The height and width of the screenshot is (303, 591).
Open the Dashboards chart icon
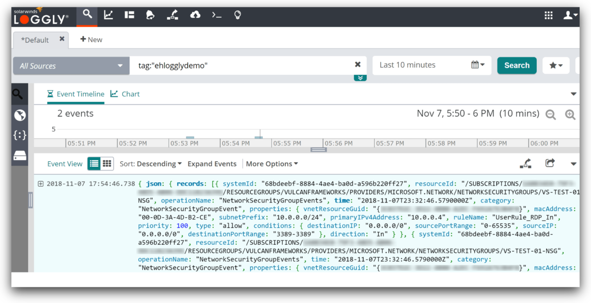point(108,15)
